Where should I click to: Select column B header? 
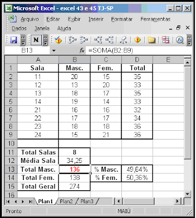click(75, 59)
